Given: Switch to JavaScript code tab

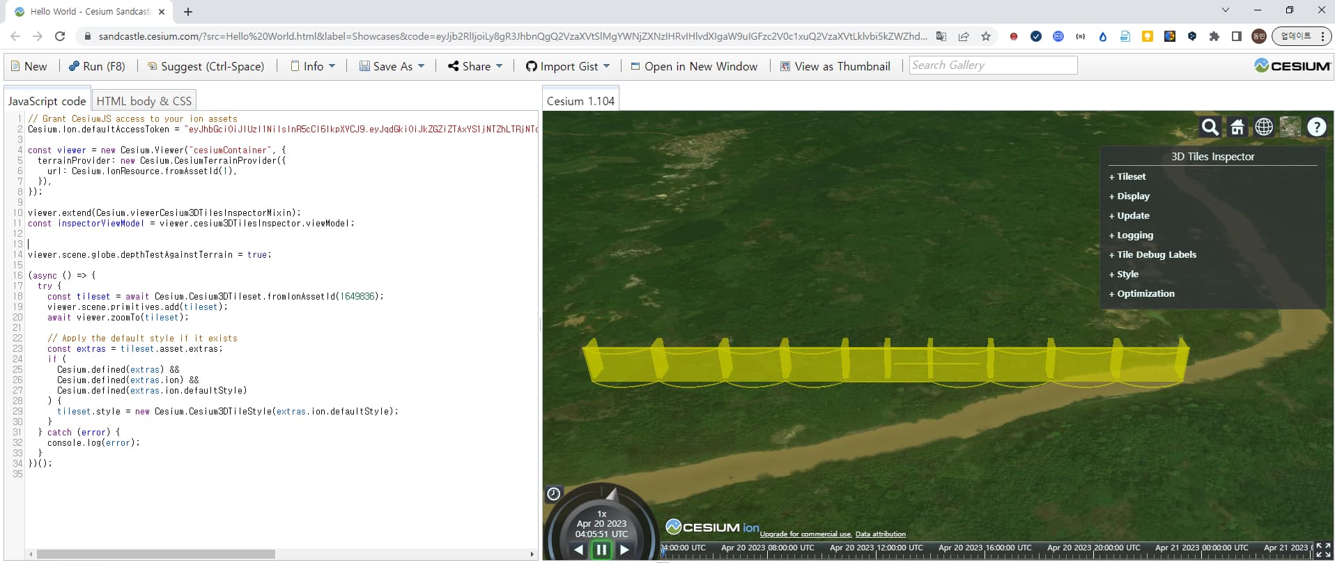Looking at the screenshot, I should click(47, 101).
